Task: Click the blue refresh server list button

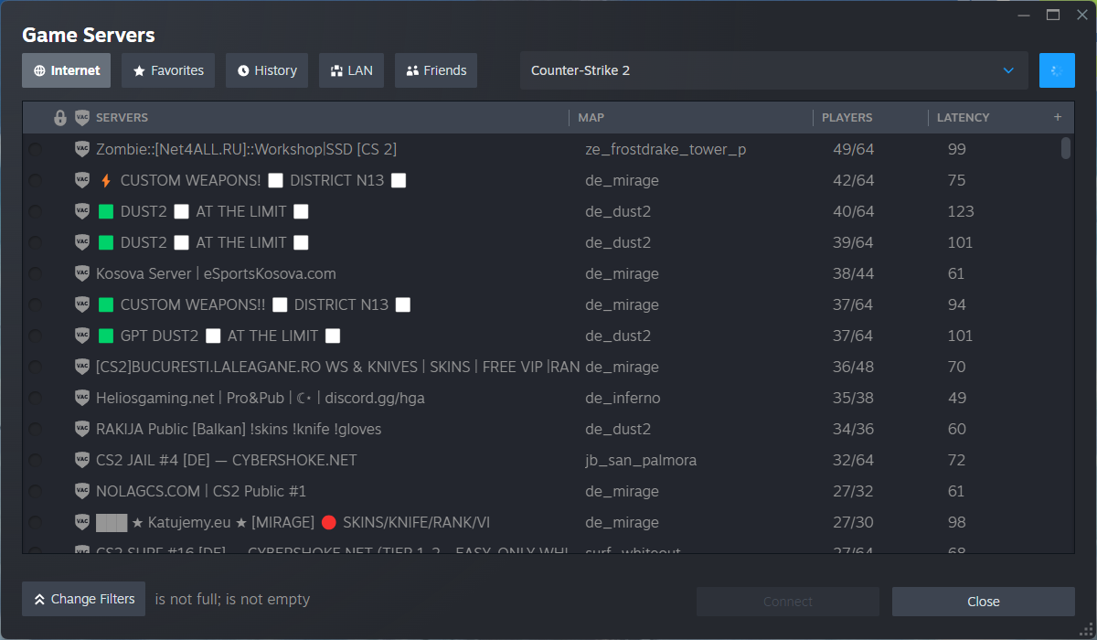Action: point(1057,70)
